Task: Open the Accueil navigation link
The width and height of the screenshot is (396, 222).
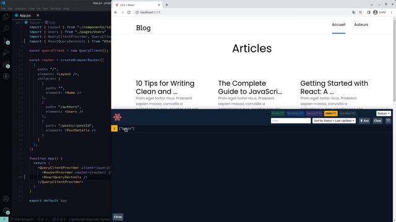Action: 338,25
